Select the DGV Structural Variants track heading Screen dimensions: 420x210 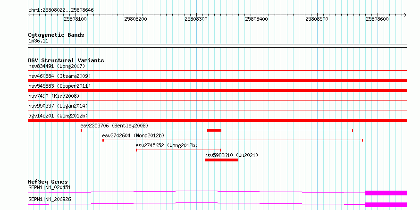point(66,60)
